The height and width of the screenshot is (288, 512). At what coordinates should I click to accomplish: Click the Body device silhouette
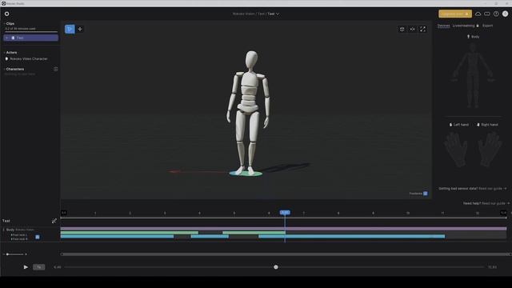tap(473, 76)
